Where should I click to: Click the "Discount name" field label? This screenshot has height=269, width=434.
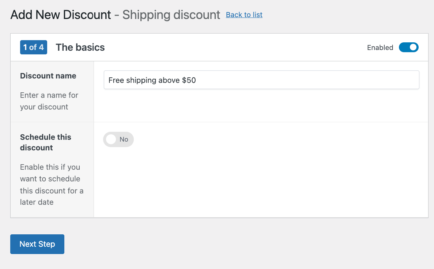(x=48, y=76)
